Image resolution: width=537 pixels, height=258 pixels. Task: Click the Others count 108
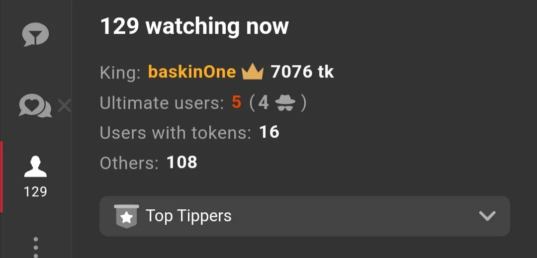(x=182, y=162)
